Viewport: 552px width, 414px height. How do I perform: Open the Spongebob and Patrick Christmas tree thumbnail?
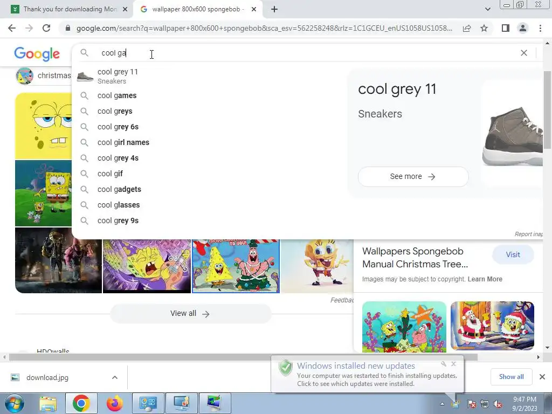click(x=236, y=266)
